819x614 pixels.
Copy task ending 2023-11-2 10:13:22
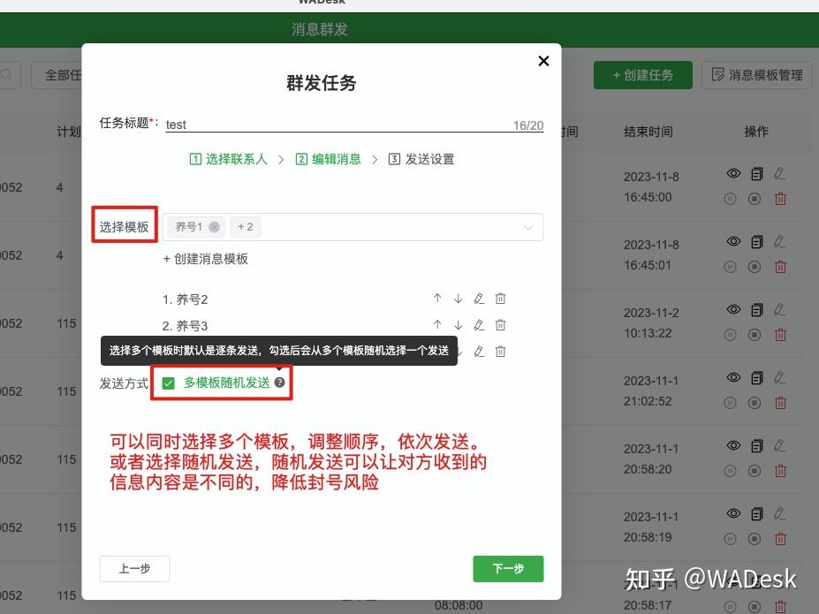(757, 309)
